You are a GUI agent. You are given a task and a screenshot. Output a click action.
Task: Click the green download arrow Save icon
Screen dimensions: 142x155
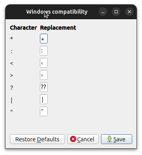110,139
